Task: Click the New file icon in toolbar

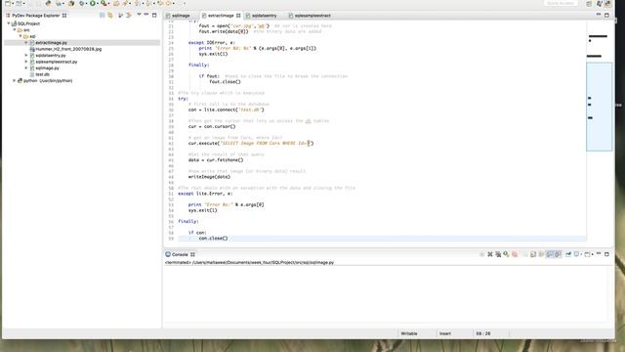Action: pos(8,3)
